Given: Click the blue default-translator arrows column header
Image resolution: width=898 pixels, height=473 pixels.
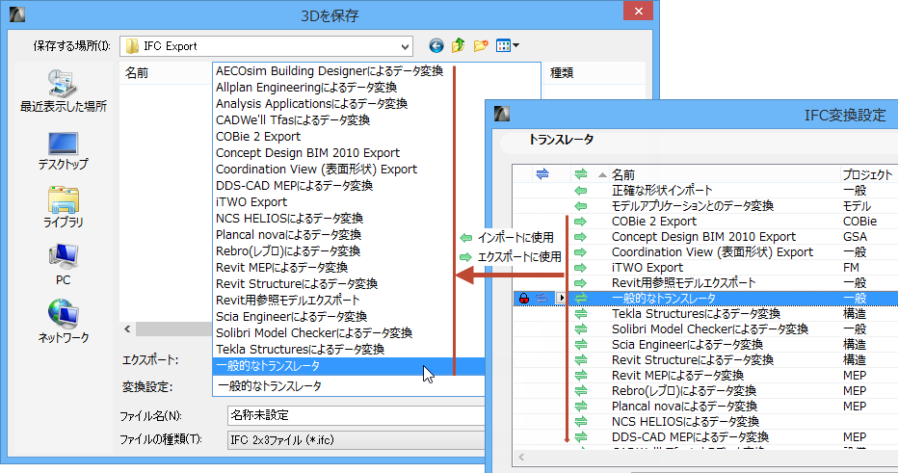Looking at the screenshot, I should pyautogui.click(x=541, y=173).
